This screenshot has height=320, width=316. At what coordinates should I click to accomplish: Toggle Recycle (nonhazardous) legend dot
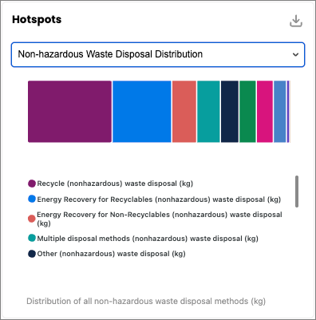pos(32,184)
